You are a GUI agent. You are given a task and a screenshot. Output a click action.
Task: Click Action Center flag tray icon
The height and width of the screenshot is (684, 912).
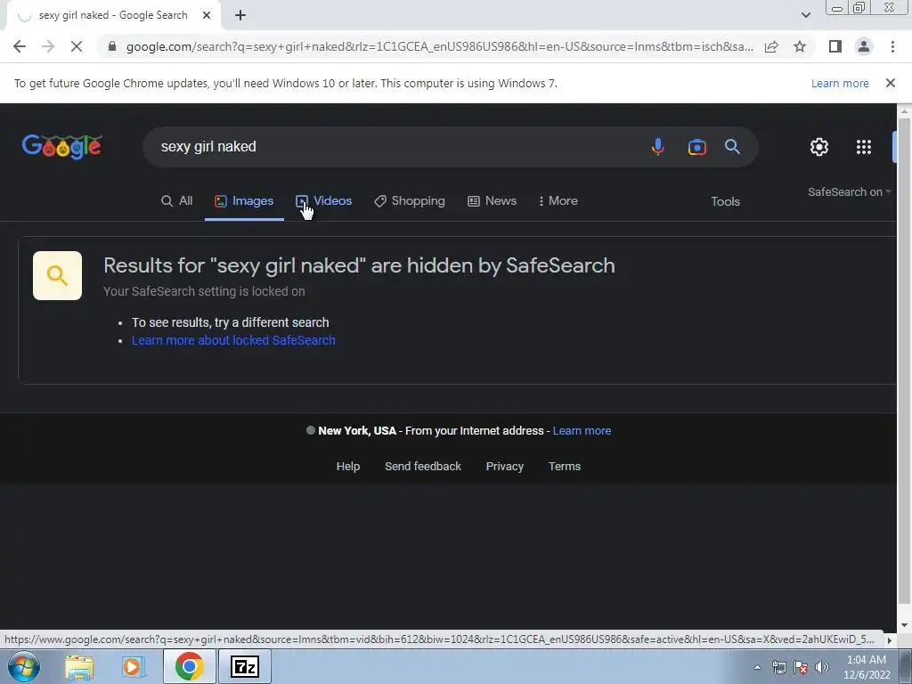pyautogui.click(x=801, y=667)
